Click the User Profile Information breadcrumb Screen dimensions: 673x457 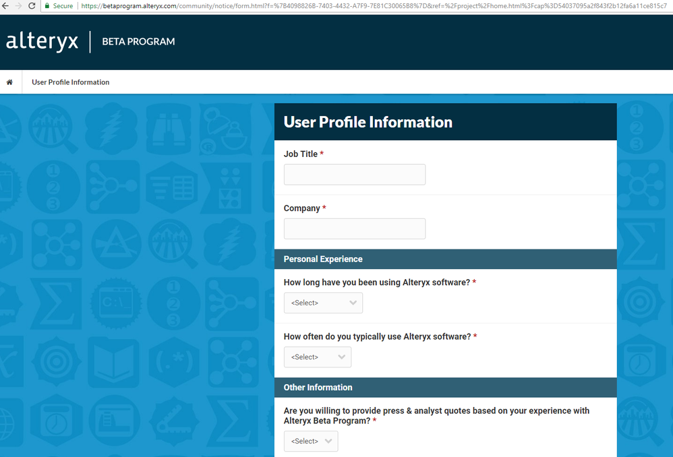(x=70, y=82)
